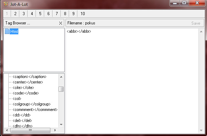Screen dimensions: 207x136
Task: Minimize the Jot-A-Lot window
Action: [x=175, y=3]
